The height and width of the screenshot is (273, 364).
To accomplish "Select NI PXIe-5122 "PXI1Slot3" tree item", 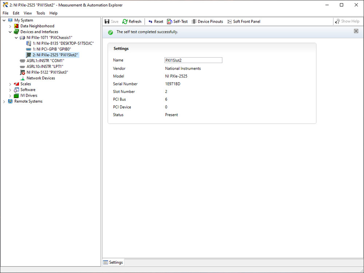I will (x=47, y=72).
